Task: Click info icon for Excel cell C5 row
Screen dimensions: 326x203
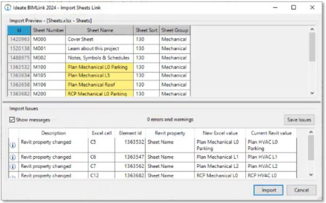Action: pos(13,146)
